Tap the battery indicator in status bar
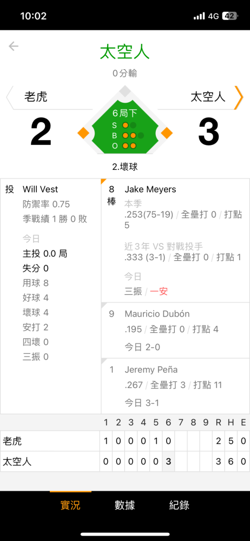The image size is (250, 541). point(229,16)
